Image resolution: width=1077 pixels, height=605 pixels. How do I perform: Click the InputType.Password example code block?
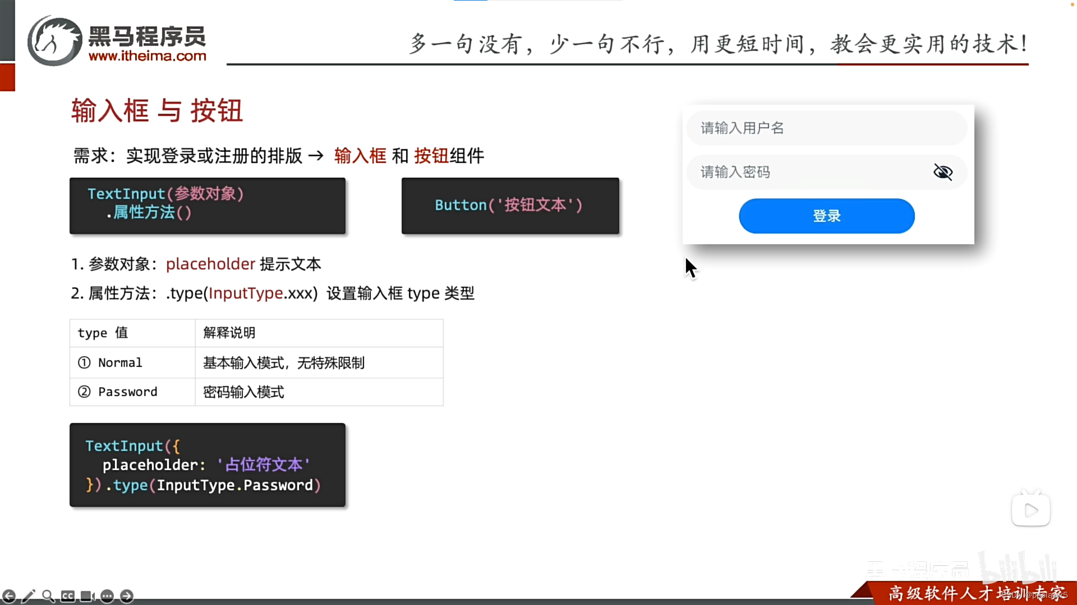coord(207,465)
